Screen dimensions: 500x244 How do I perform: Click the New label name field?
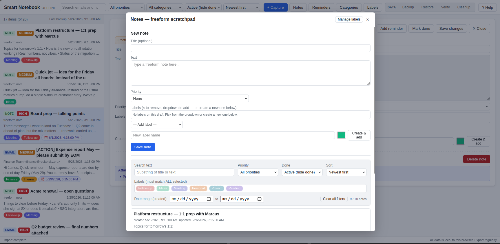[x=233, y=135]
